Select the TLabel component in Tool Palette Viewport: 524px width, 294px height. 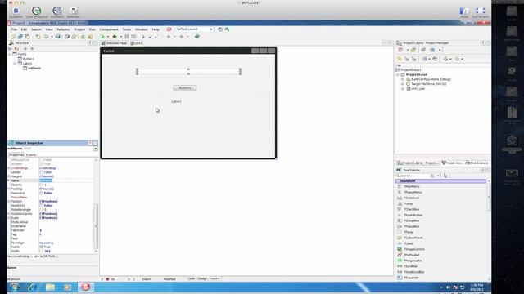(x=408, y=243)
